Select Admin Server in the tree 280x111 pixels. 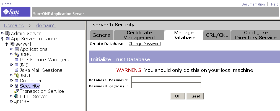pyautogui.click(x=26, y=33)
